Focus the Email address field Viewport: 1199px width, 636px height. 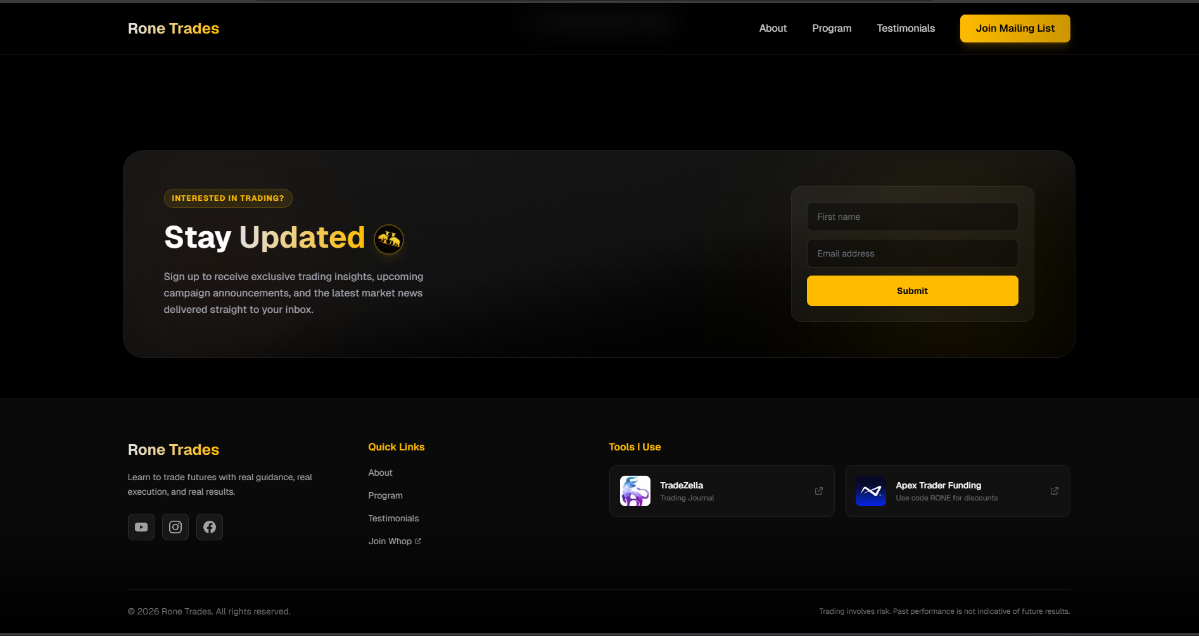pos(912,253)
